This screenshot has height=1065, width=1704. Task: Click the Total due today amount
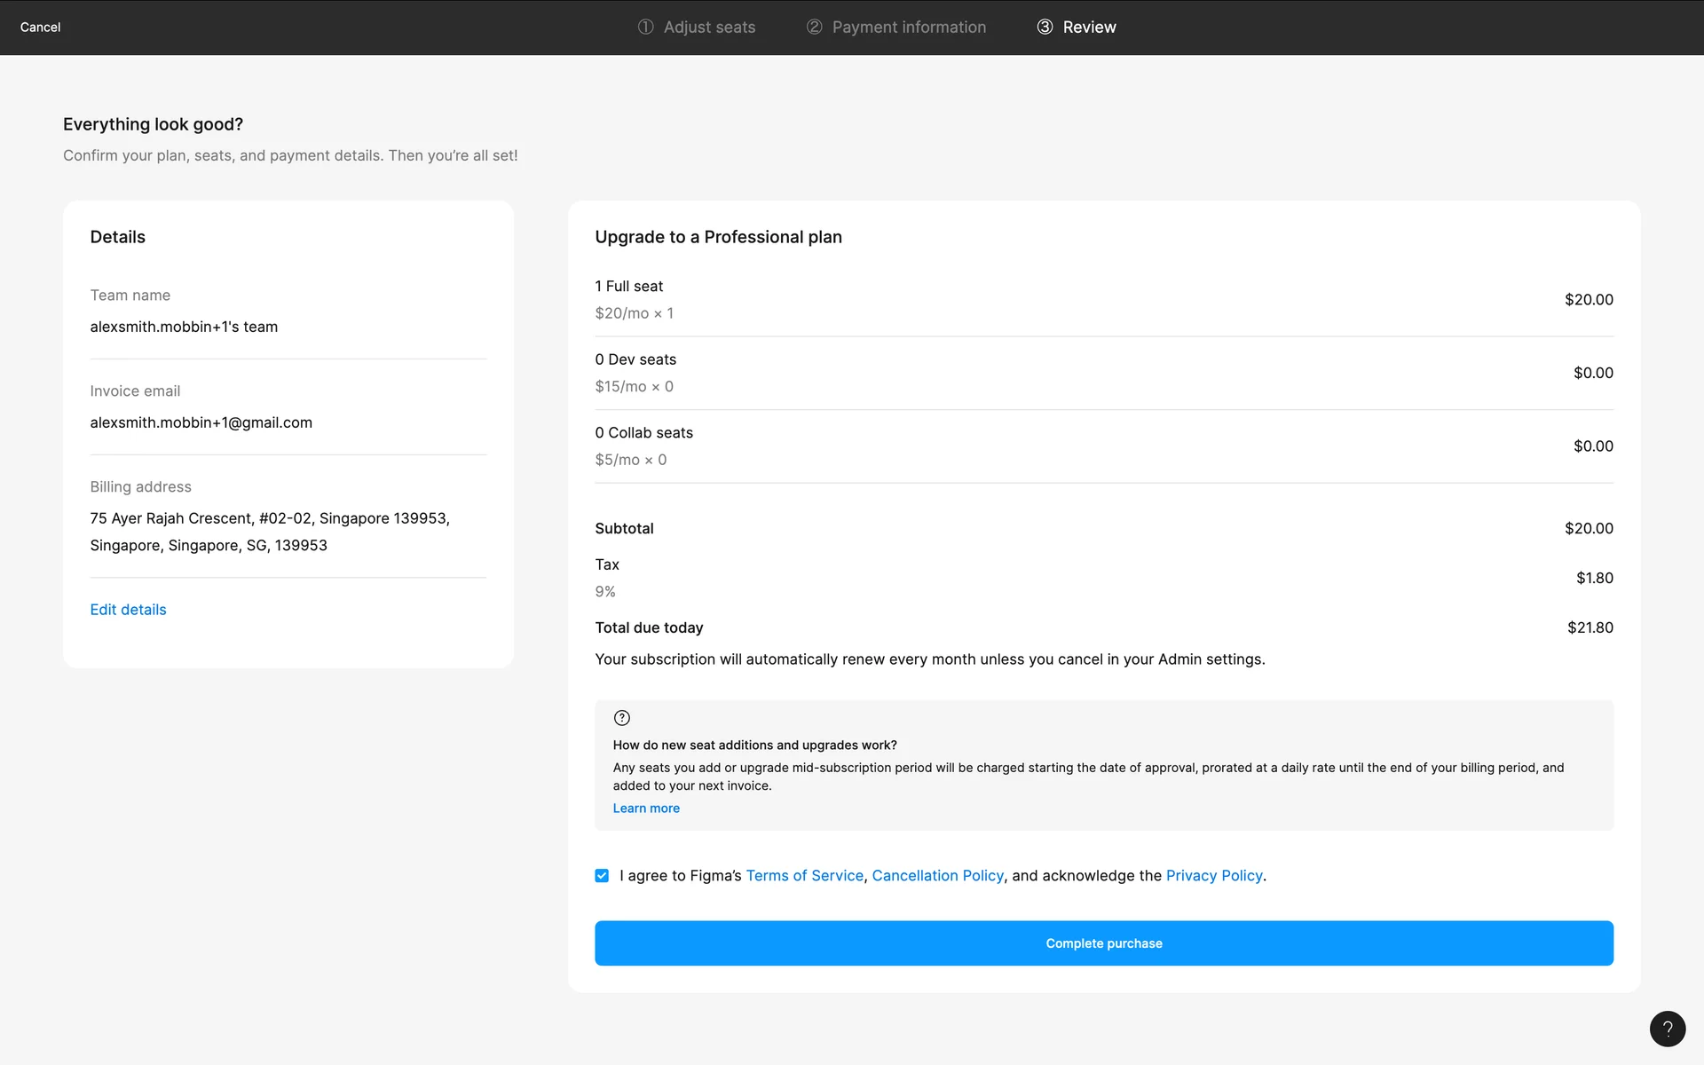(x=1590, y=627)
